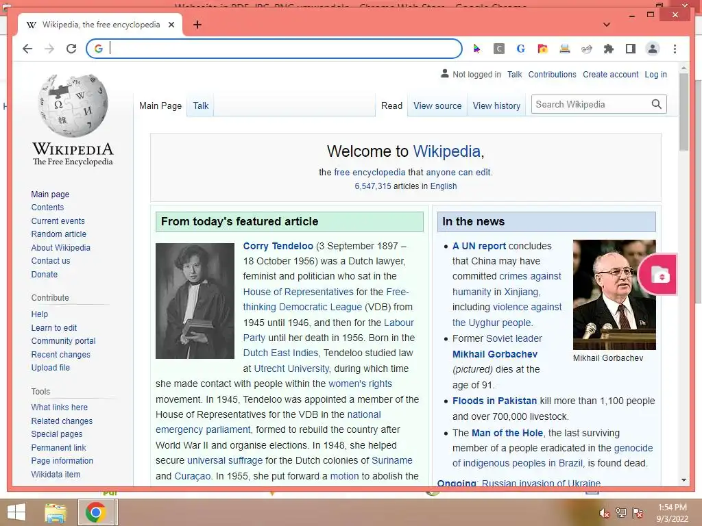Click the Wikipedia search magnifier icon
This screenshot has height=526, width=702.
656,104
